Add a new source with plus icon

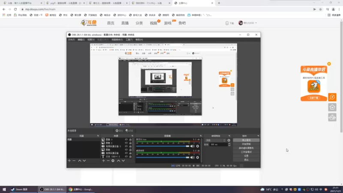[103, 160]
